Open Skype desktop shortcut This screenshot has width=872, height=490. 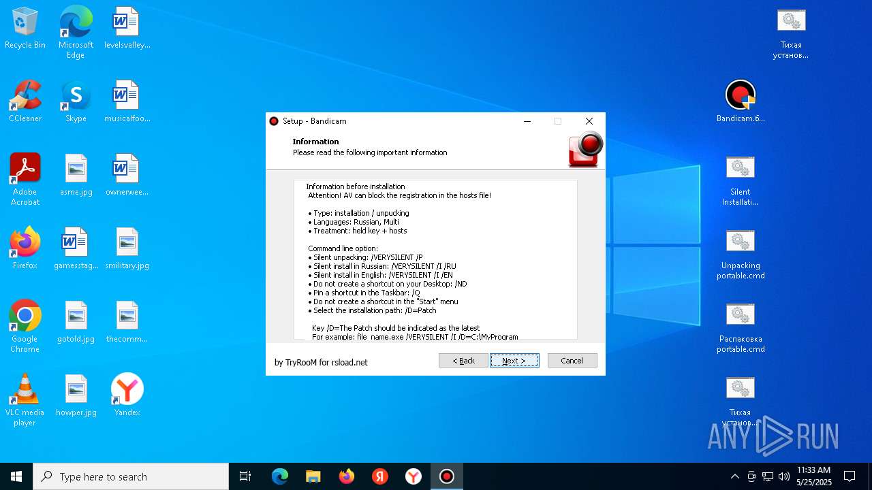[76, 102]
